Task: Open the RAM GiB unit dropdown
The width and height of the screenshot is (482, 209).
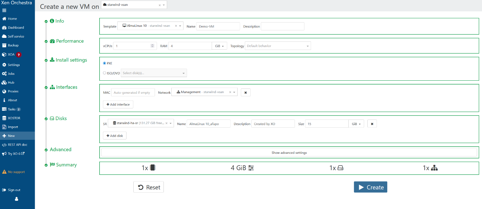Action: click(220, 46)
